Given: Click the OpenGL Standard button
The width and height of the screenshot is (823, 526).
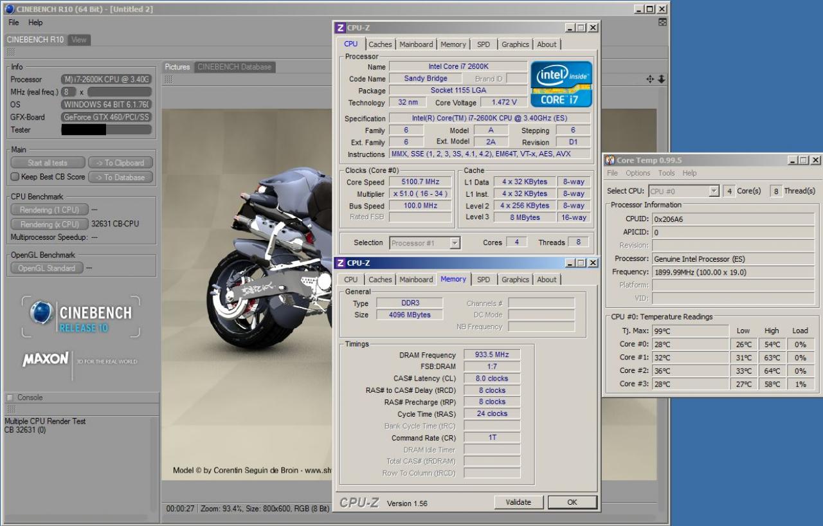Looking at the screenshot, I should pyautogui.click(x=47, y=268).
